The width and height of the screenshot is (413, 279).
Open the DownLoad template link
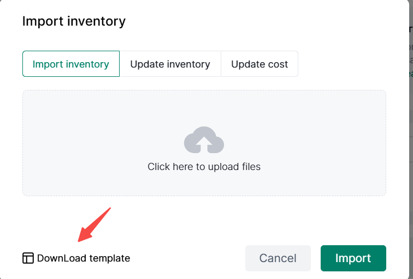pos(84,258)
